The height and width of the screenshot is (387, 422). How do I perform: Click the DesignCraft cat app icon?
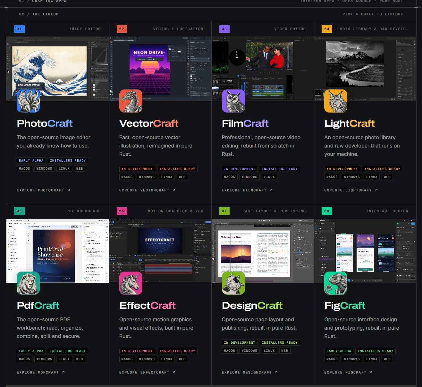[233, 283]
